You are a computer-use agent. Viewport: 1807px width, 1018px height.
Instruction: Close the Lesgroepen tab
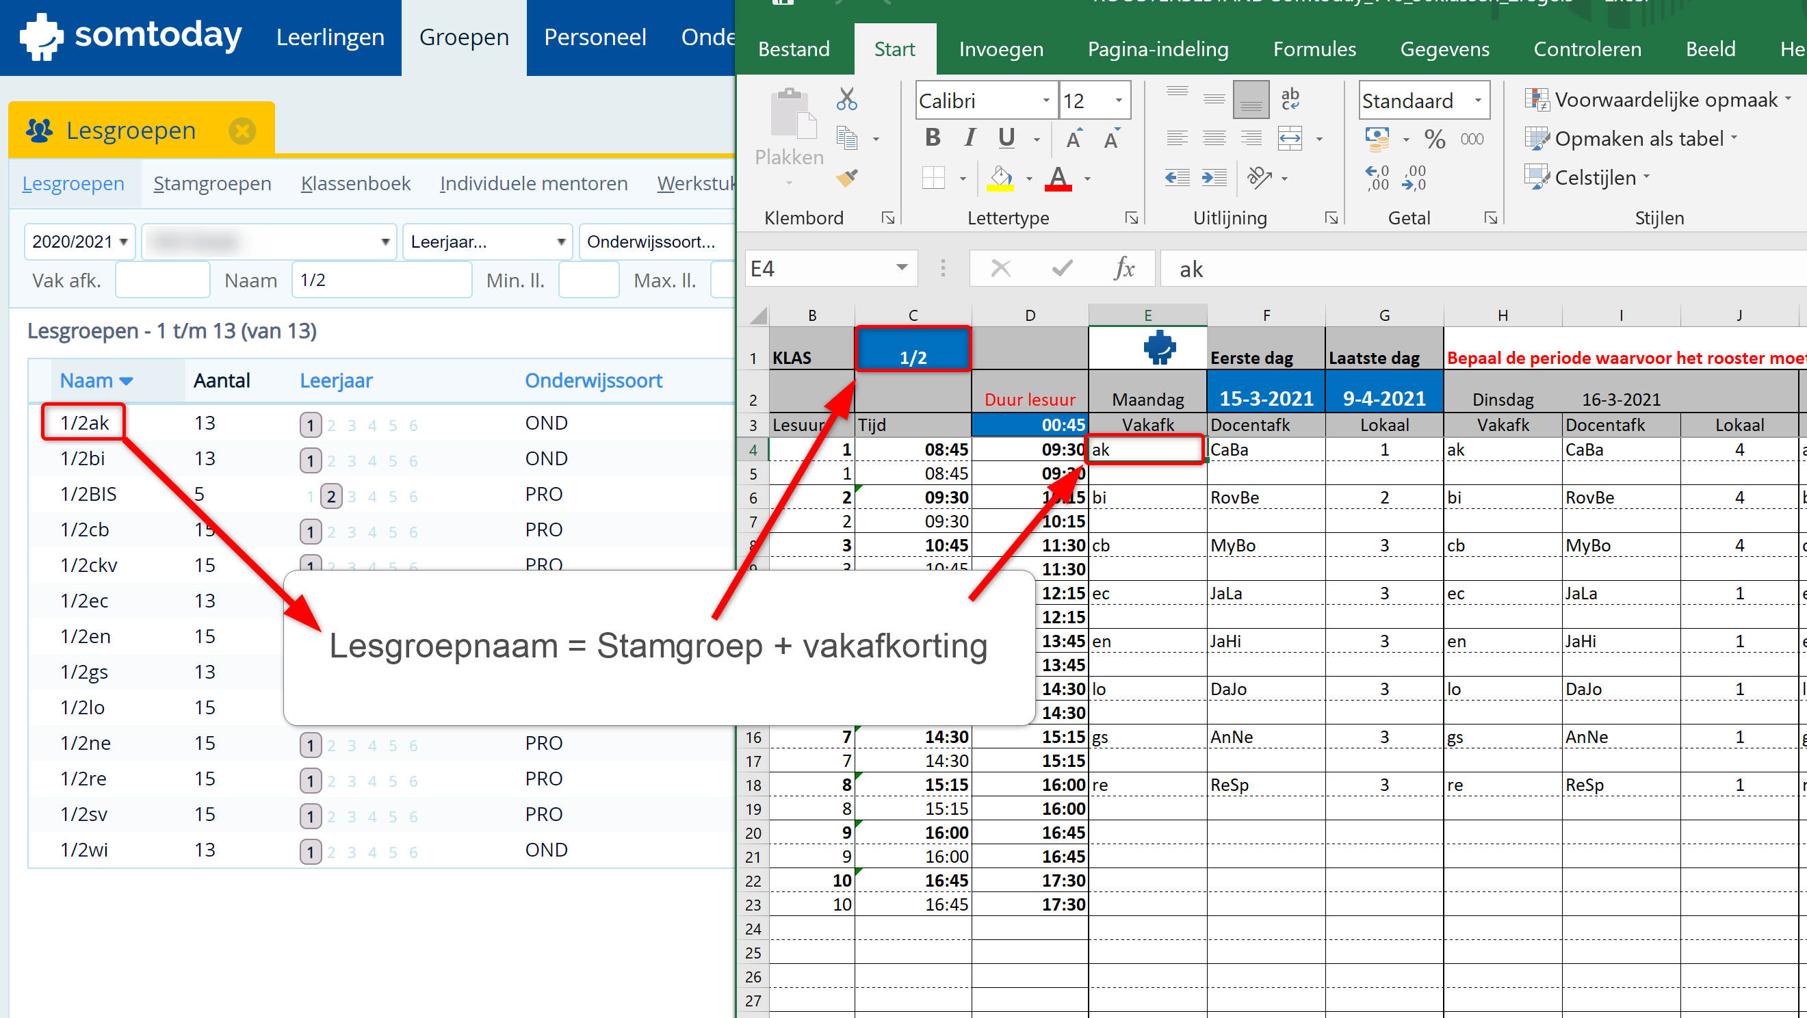243,131
